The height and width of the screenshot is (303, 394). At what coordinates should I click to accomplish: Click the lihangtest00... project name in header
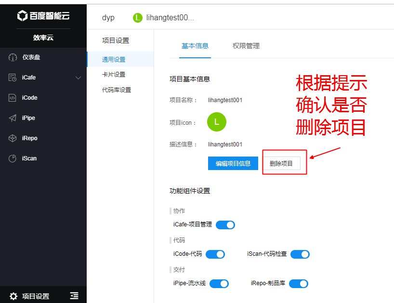[x=170, y=18]
